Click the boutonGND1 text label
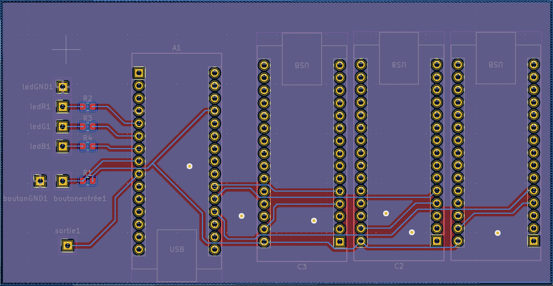553x286 pixels. point(25,199)
